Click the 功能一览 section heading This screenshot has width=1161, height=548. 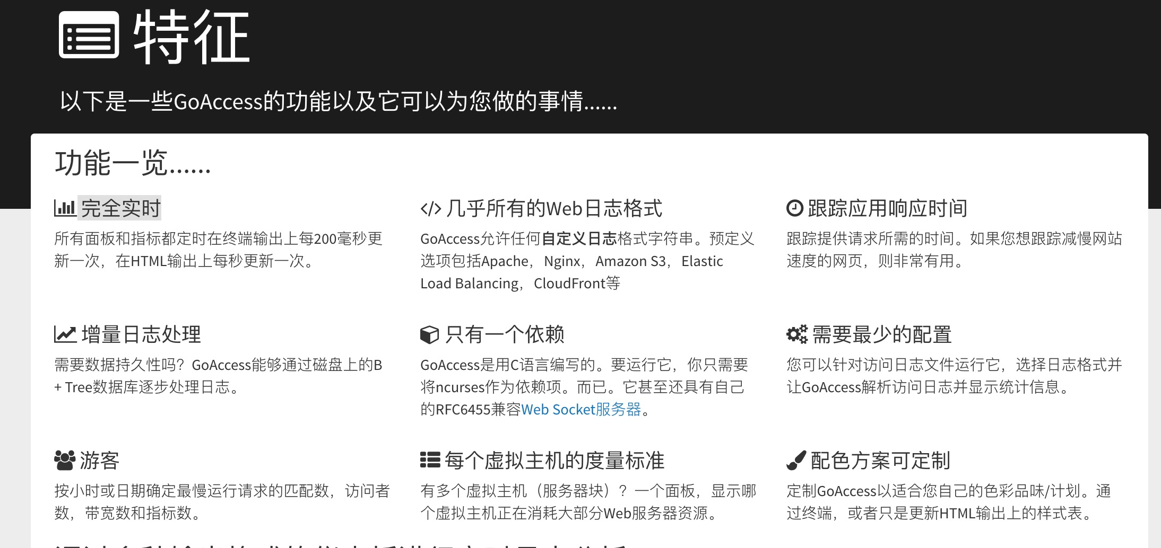(x=133, y=163)
